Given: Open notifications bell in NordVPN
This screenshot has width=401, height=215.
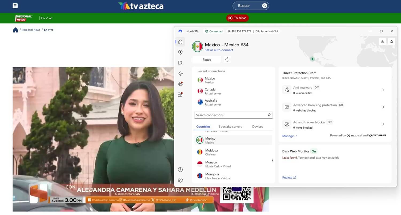Looking at the screenshot, I should pos(391,41).
